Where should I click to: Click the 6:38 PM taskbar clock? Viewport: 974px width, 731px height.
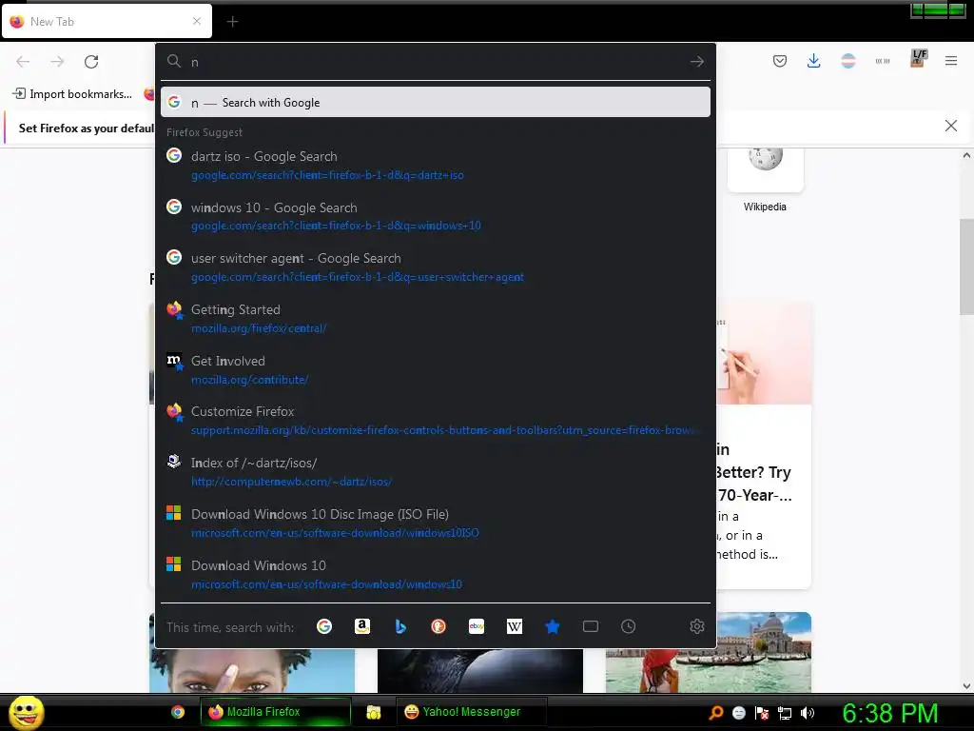click(889, 713)
